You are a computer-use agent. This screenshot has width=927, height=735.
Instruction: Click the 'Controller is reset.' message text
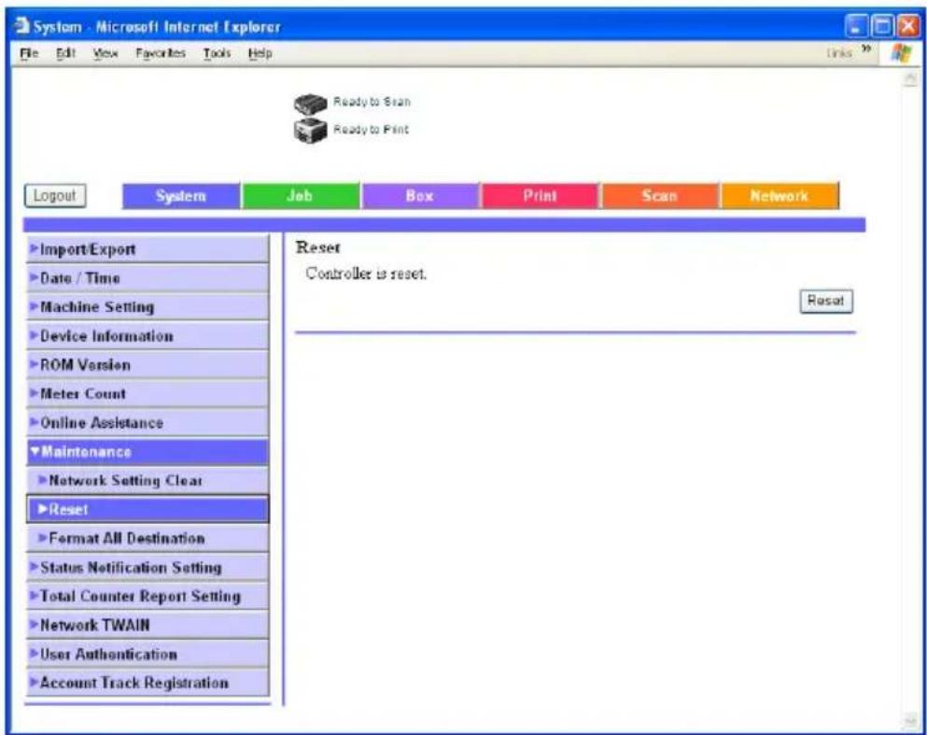pos(366,274)
